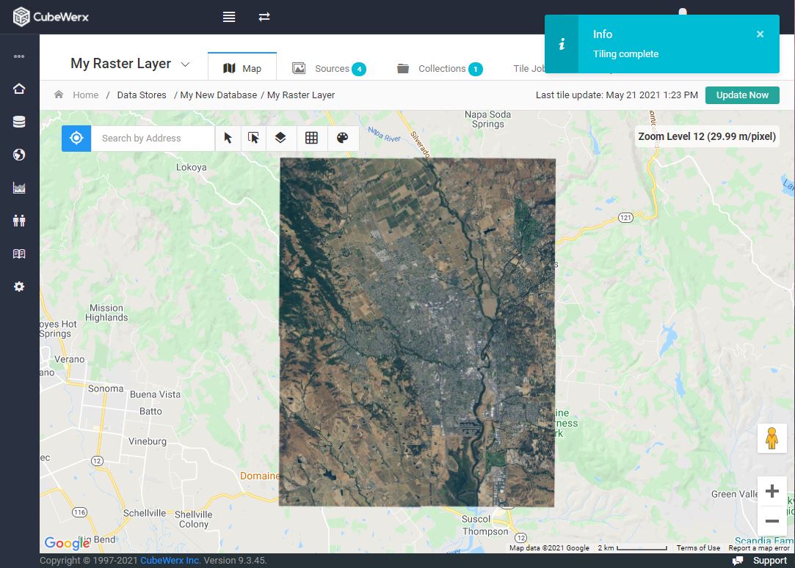
Task: Click the Data Stores breadcrumb link
Action: click(x=142, y=95)
